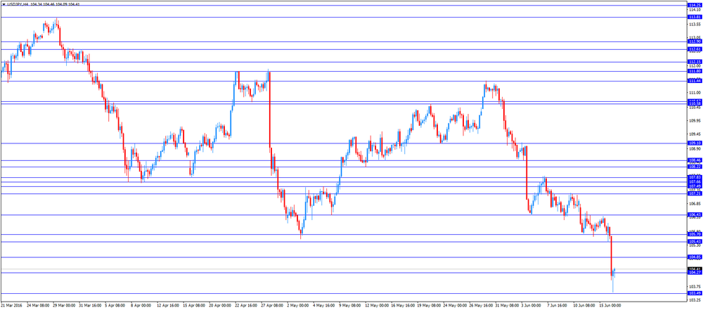Select the 114.25 price level label
The height and width of the screenshot is (310, 703).
(x=695, y=5)
